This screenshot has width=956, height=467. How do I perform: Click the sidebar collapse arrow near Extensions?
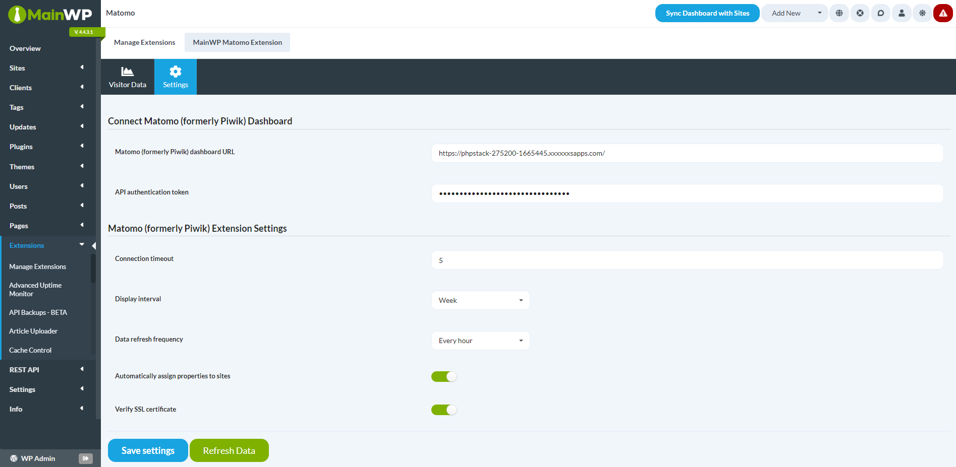point(94,246)
